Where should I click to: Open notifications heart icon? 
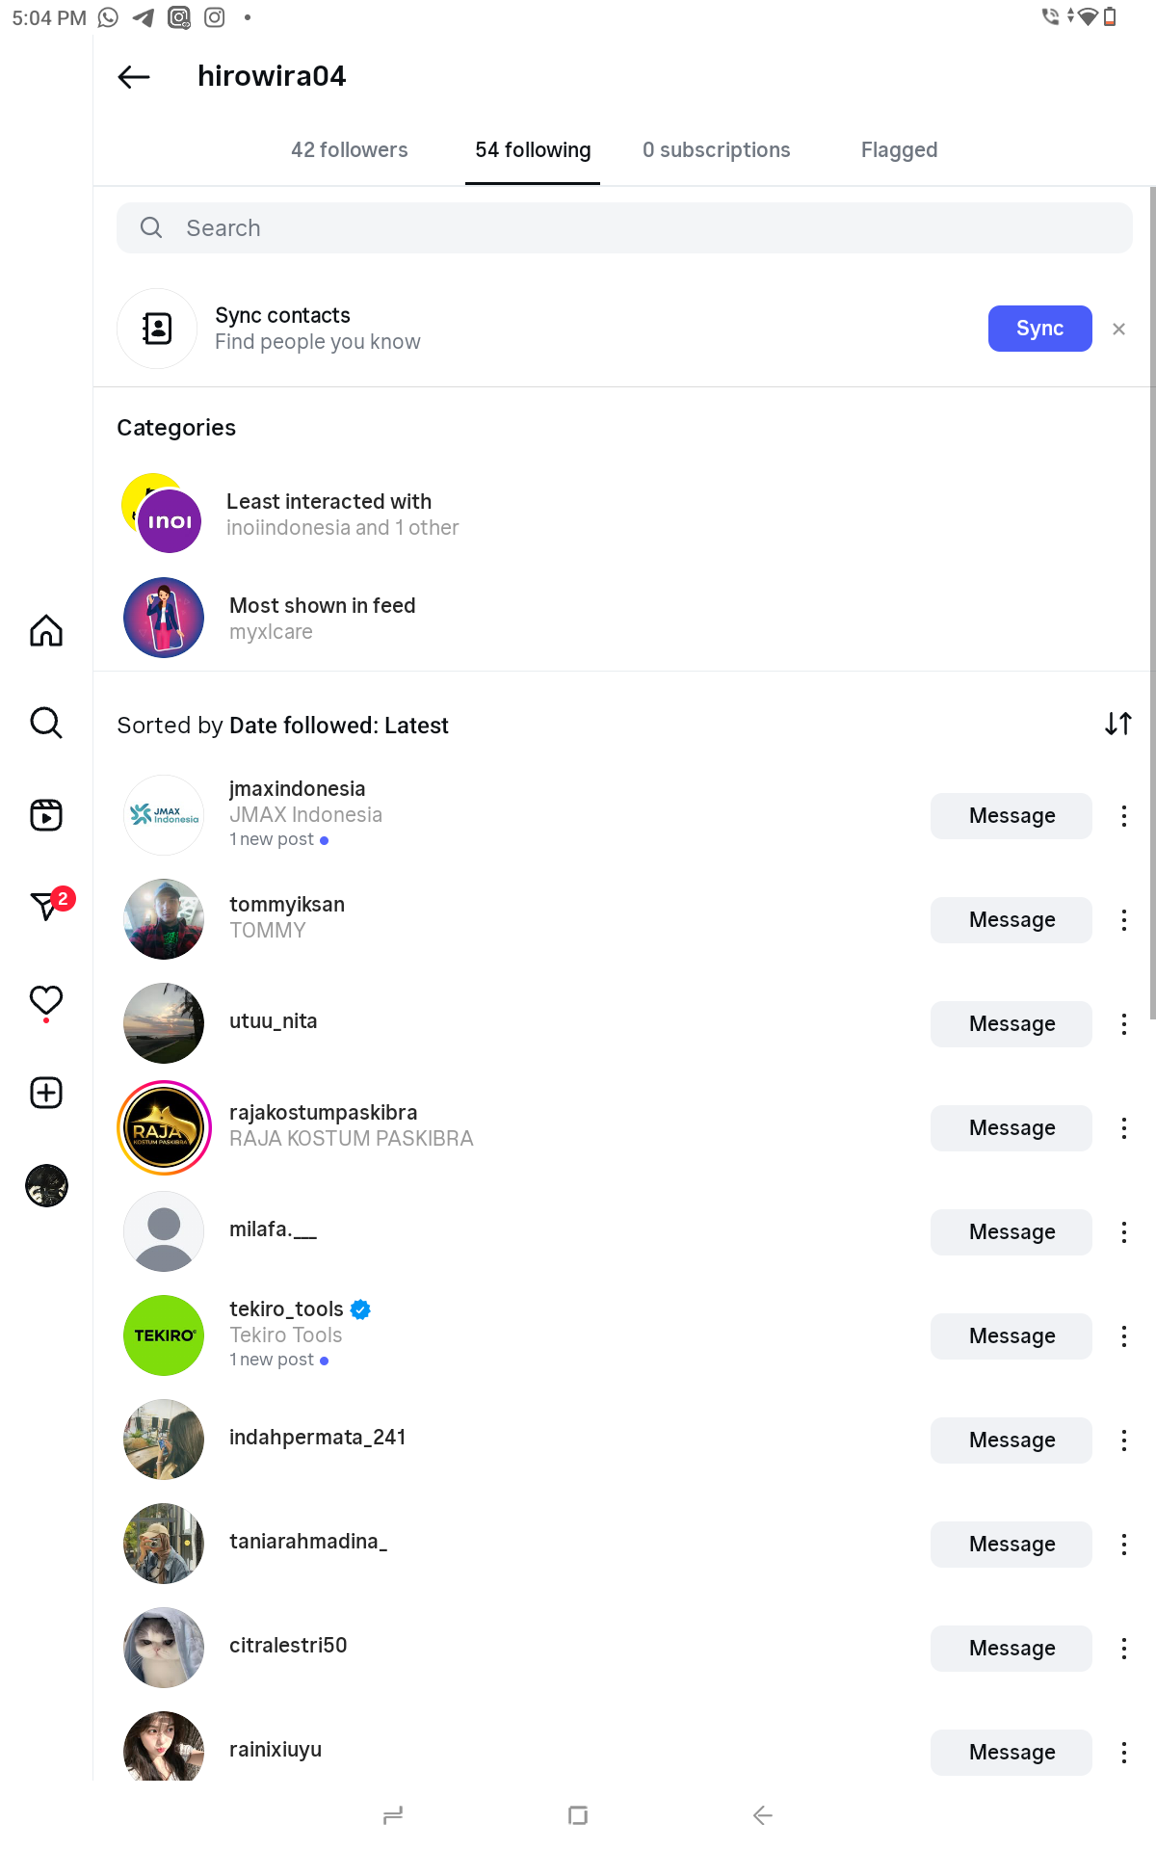[x=46, y=1000]
